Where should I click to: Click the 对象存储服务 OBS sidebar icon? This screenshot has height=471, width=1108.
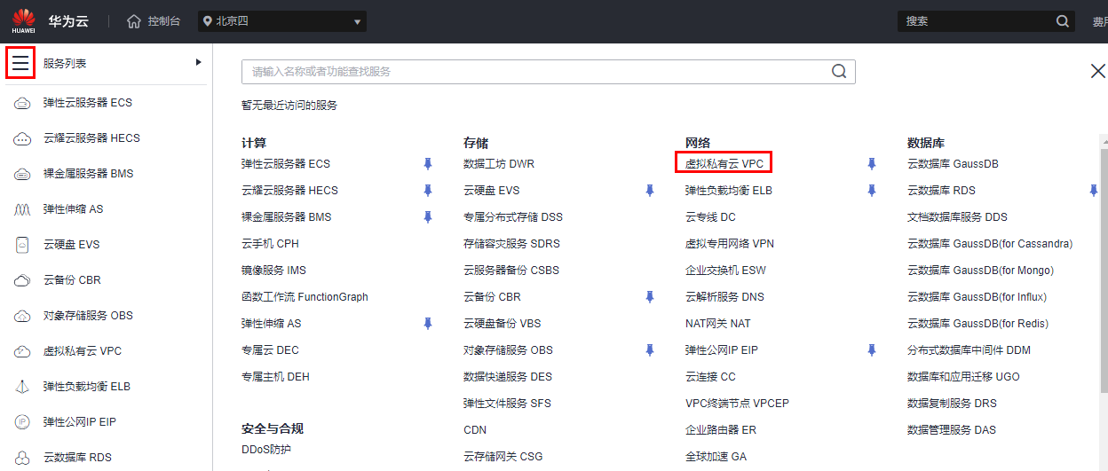[23, 316]
